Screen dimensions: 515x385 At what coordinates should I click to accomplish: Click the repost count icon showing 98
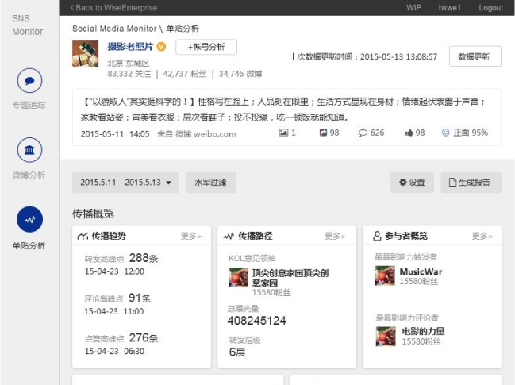coord(324,133)
